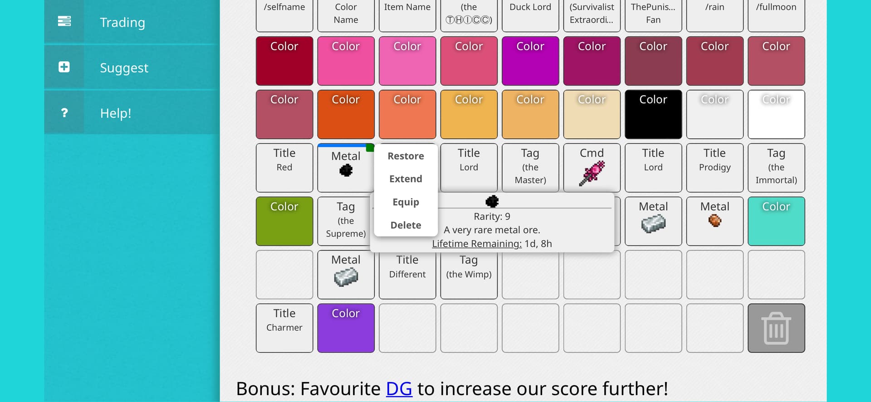This screenshot has height=402, width=871.
Task: Choose Delete from the context menu
Action: click(x=406, y=225)
